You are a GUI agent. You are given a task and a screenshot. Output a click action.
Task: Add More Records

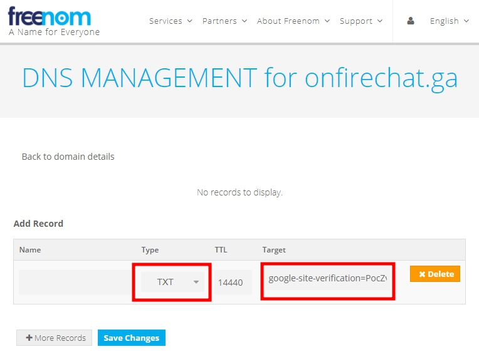click(54, 338)
